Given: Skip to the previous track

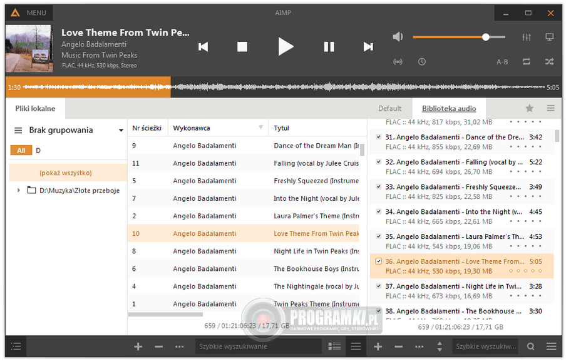Looking at the screenshot, I should pyautogui.click(x=203, y=47).
